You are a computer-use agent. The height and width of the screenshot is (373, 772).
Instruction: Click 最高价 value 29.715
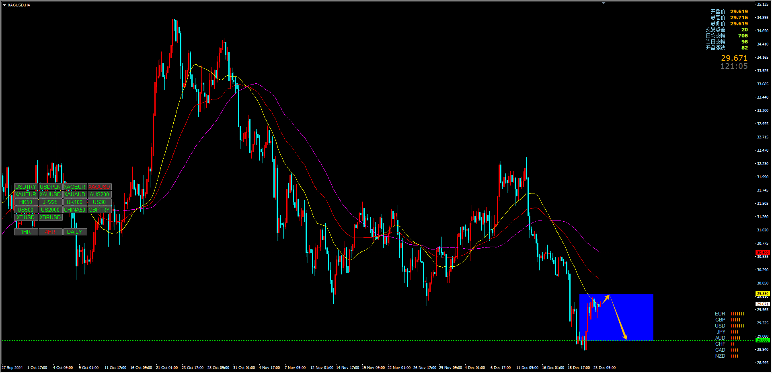click(739, 18)
